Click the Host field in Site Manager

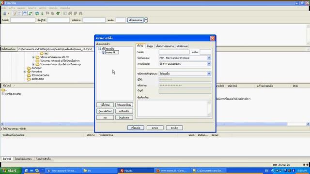tap(174, 52)
